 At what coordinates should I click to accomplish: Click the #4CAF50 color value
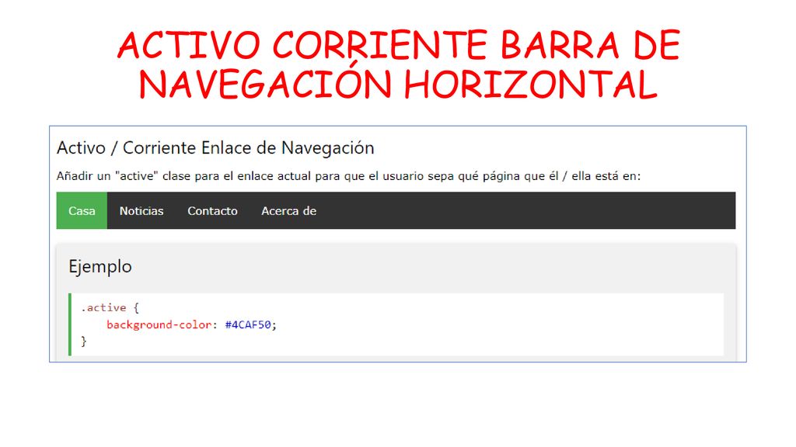[248, 325]
